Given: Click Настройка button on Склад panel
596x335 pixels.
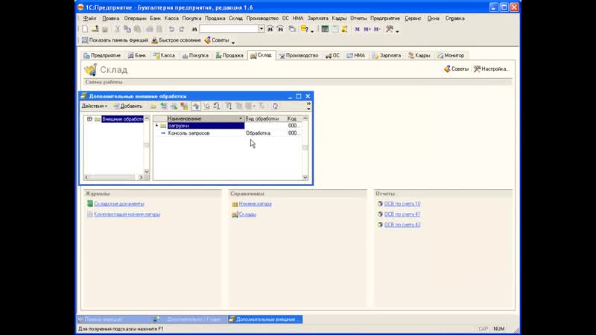Looking at the screenshot, I should point(491,69).
